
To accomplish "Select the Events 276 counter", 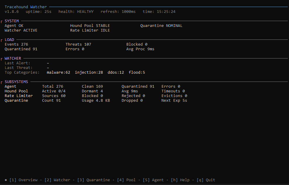I will [16, 44].
